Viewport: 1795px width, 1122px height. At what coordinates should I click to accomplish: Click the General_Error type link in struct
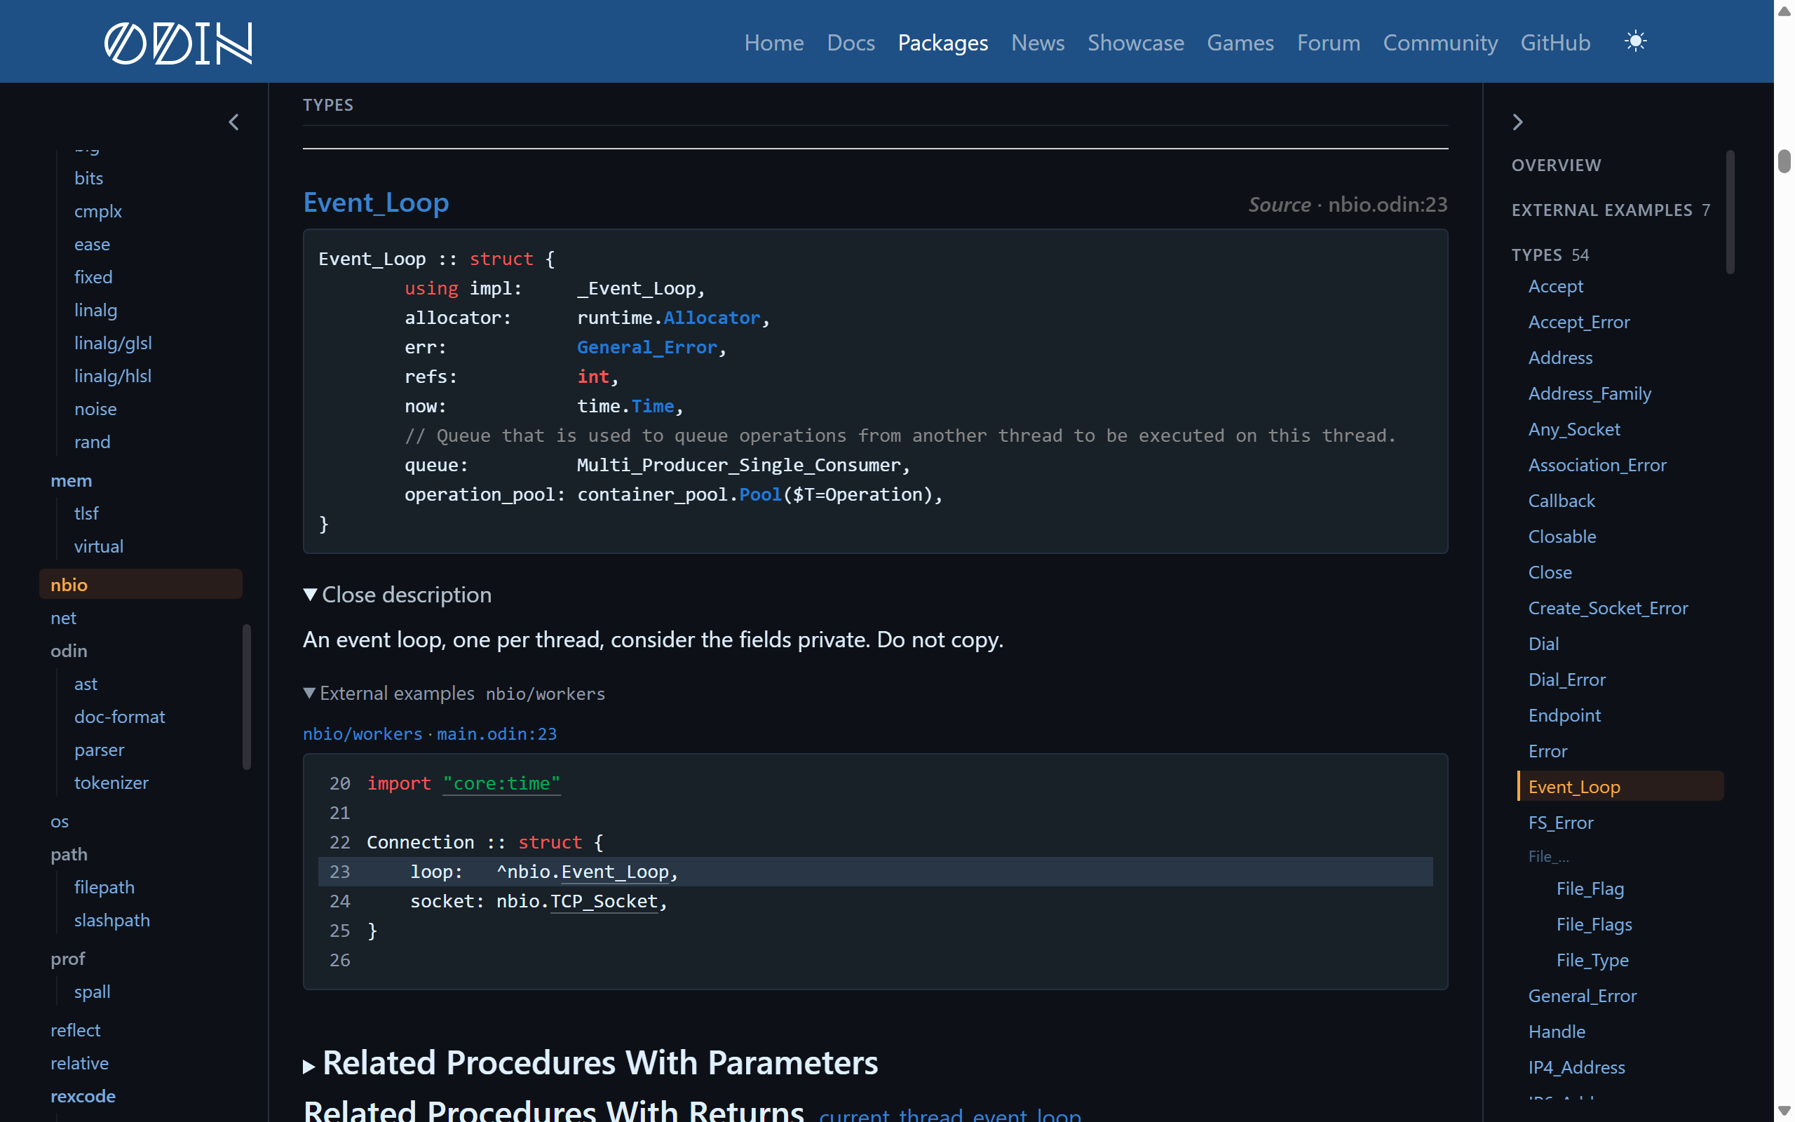tap(646, 347)
